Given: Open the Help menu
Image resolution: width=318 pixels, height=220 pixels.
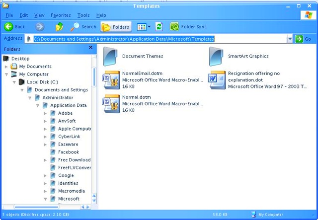Looking at the screenshot, I should [x=101, y=15].
